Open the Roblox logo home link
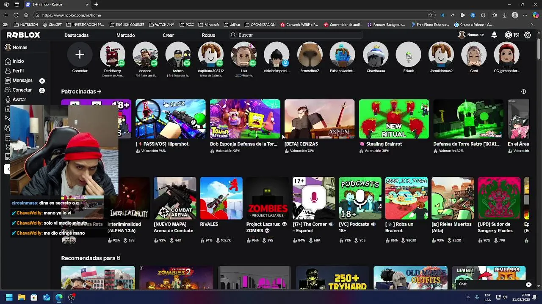Viewport: 542px width, 304px height. (x=23, y=35)
